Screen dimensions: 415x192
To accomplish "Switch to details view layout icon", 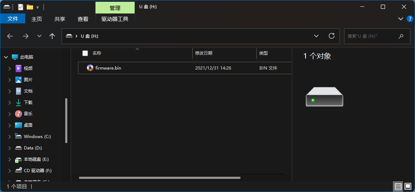I will pyautogui.click(x=398, y=186).
